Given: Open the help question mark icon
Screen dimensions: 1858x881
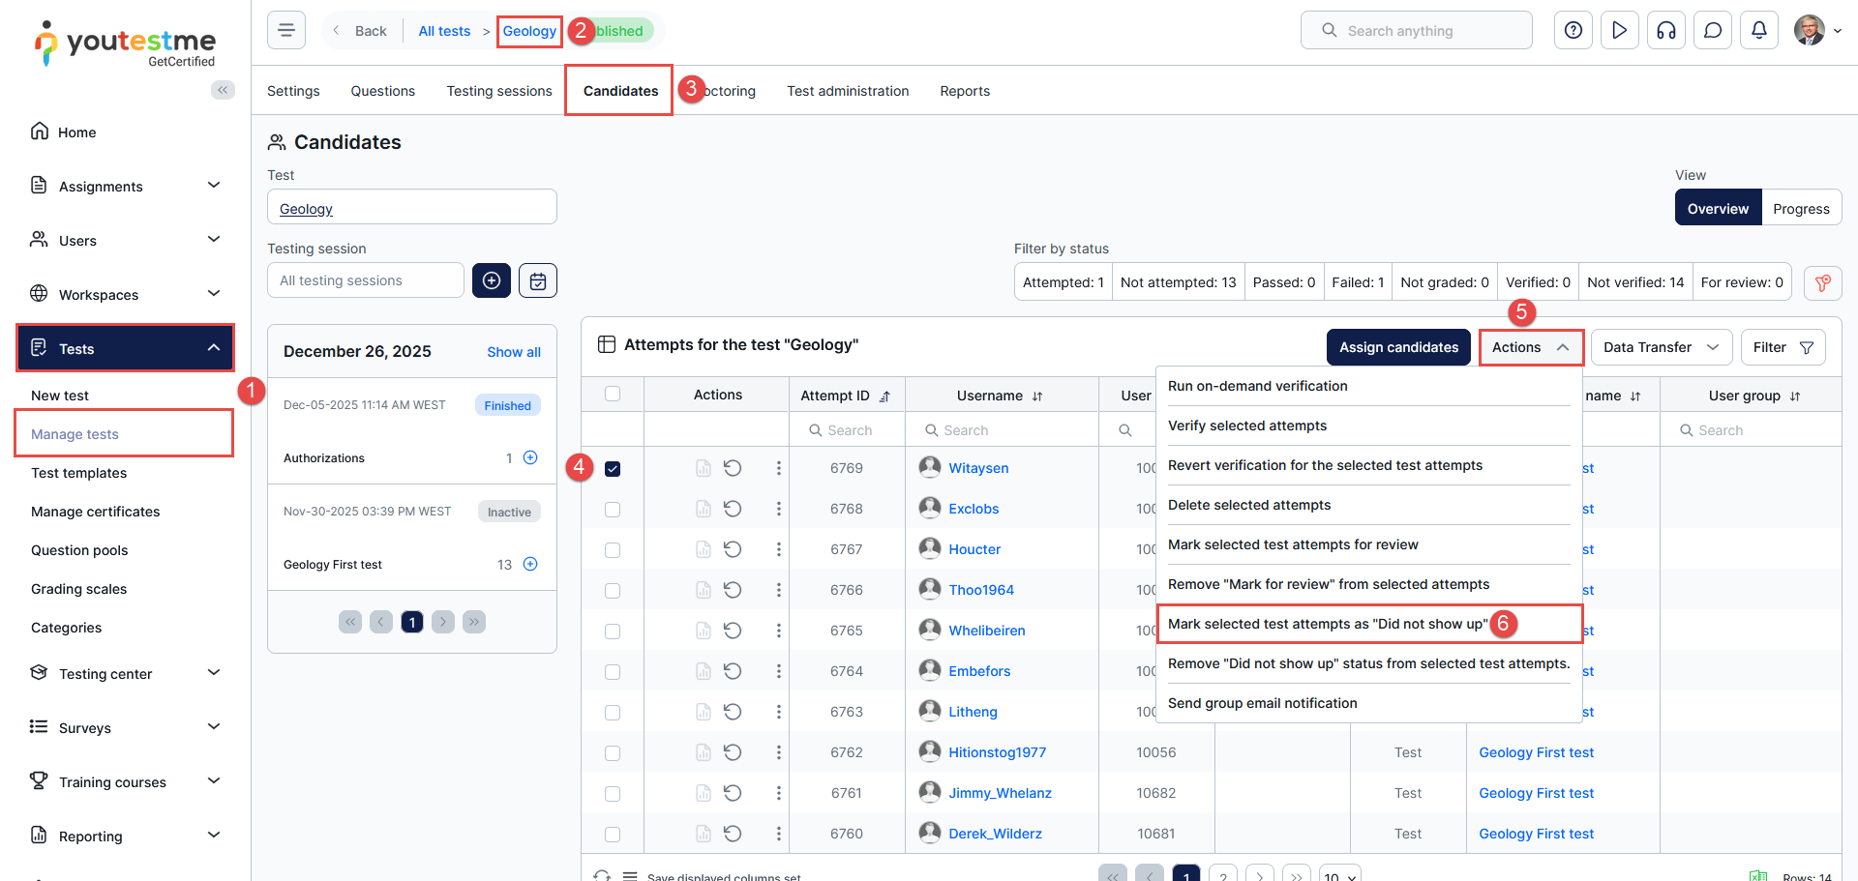Looking at the screenshot, I should (x=1573, y=31).
